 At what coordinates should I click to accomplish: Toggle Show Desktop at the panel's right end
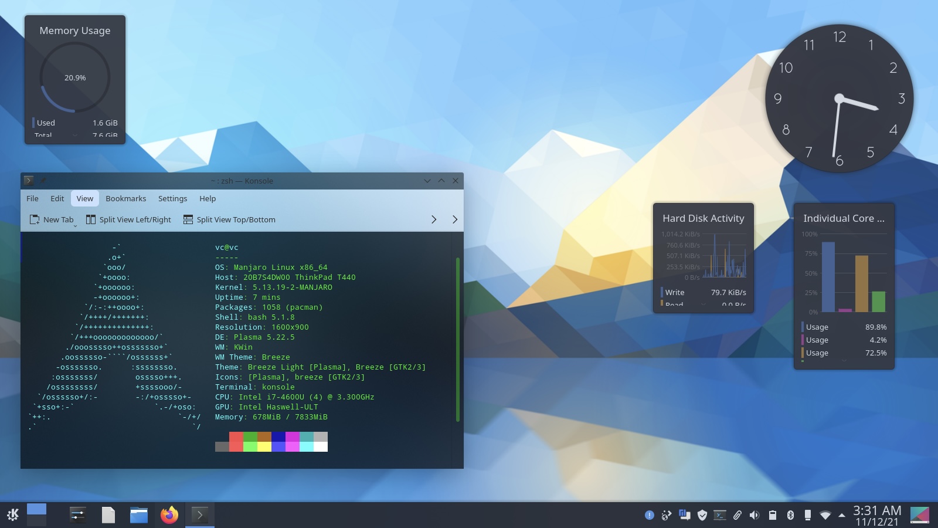click(x=919, y=515)
